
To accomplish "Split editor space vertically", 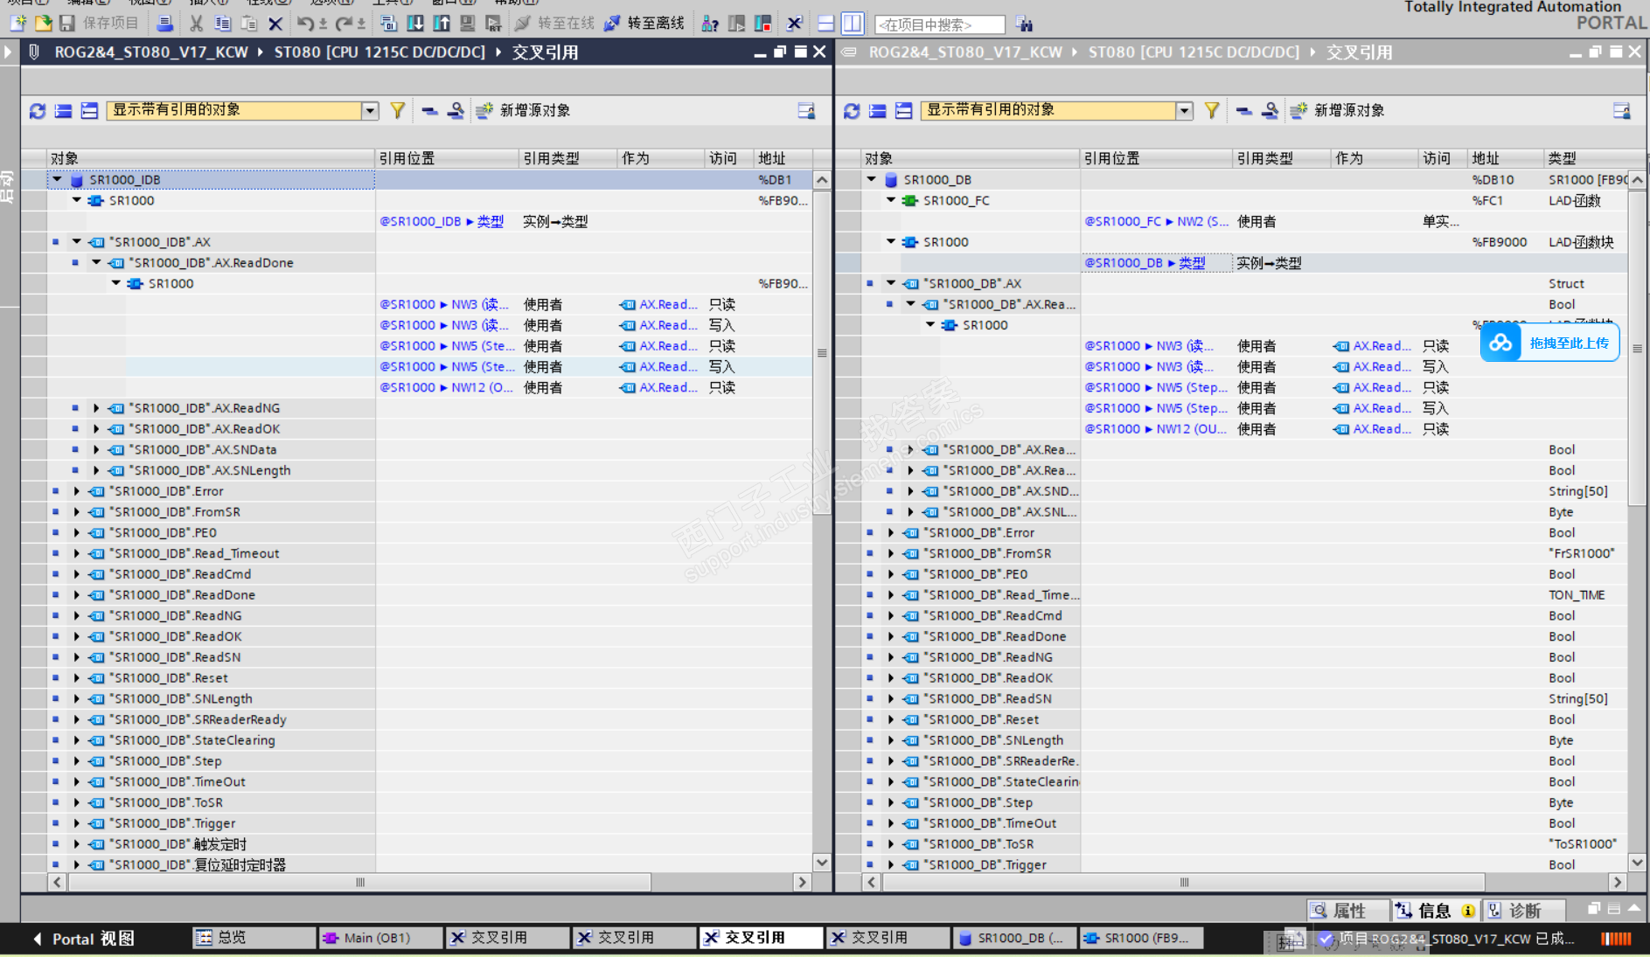I will pyautogui.click(x=853, y=24).
